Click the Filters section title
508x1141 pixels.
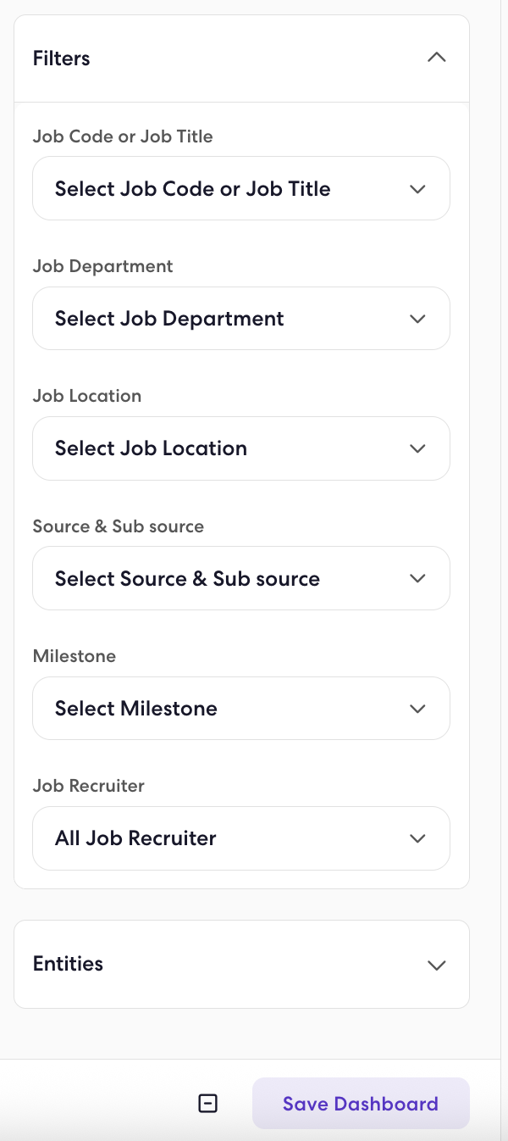point(61,58)
